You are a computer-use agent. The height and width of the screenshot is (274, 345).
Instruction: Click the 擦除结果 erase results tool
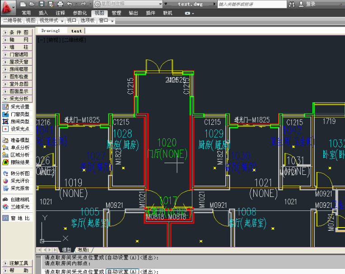click(x=19, y=162)
